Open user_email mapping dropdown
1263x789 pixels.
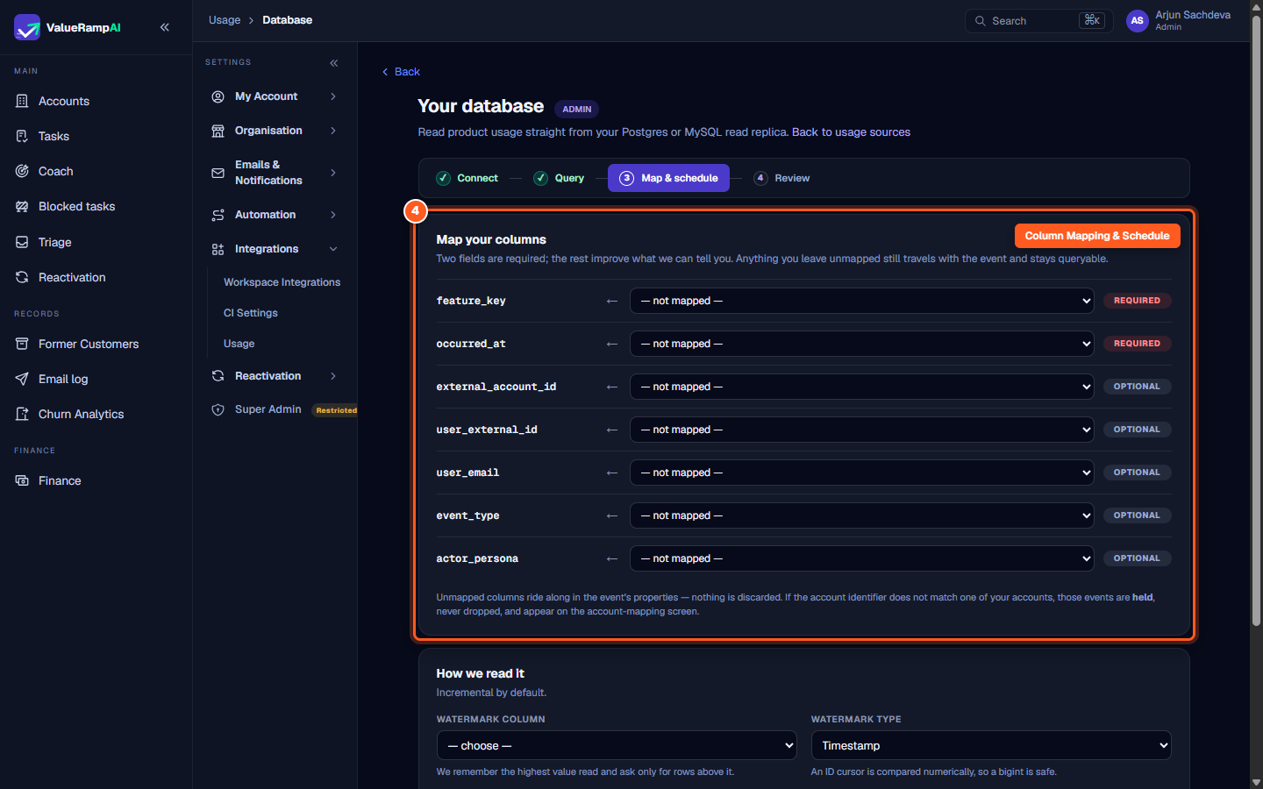[861, 473]
